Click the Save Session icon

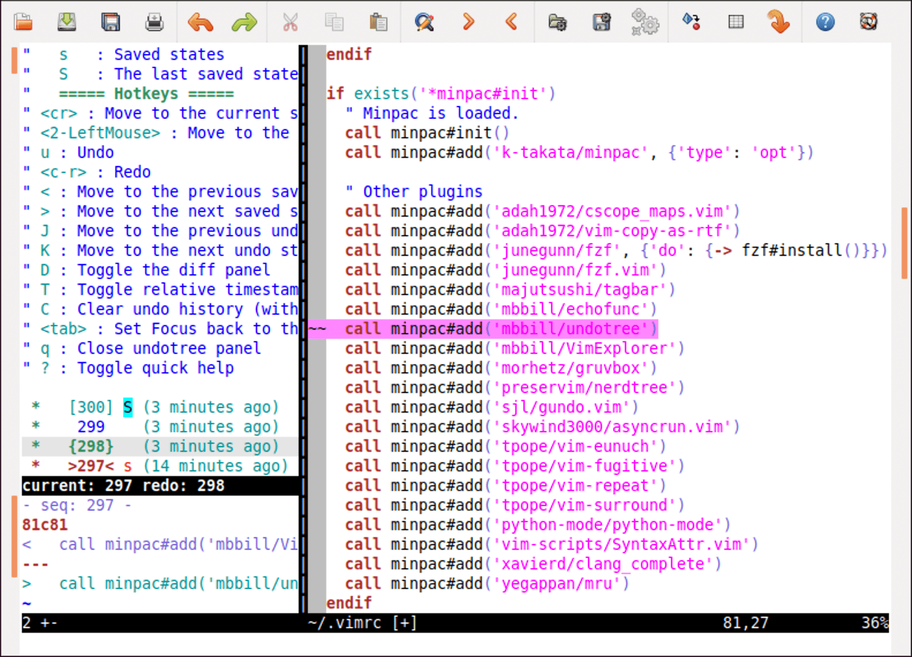pos(601,22)
